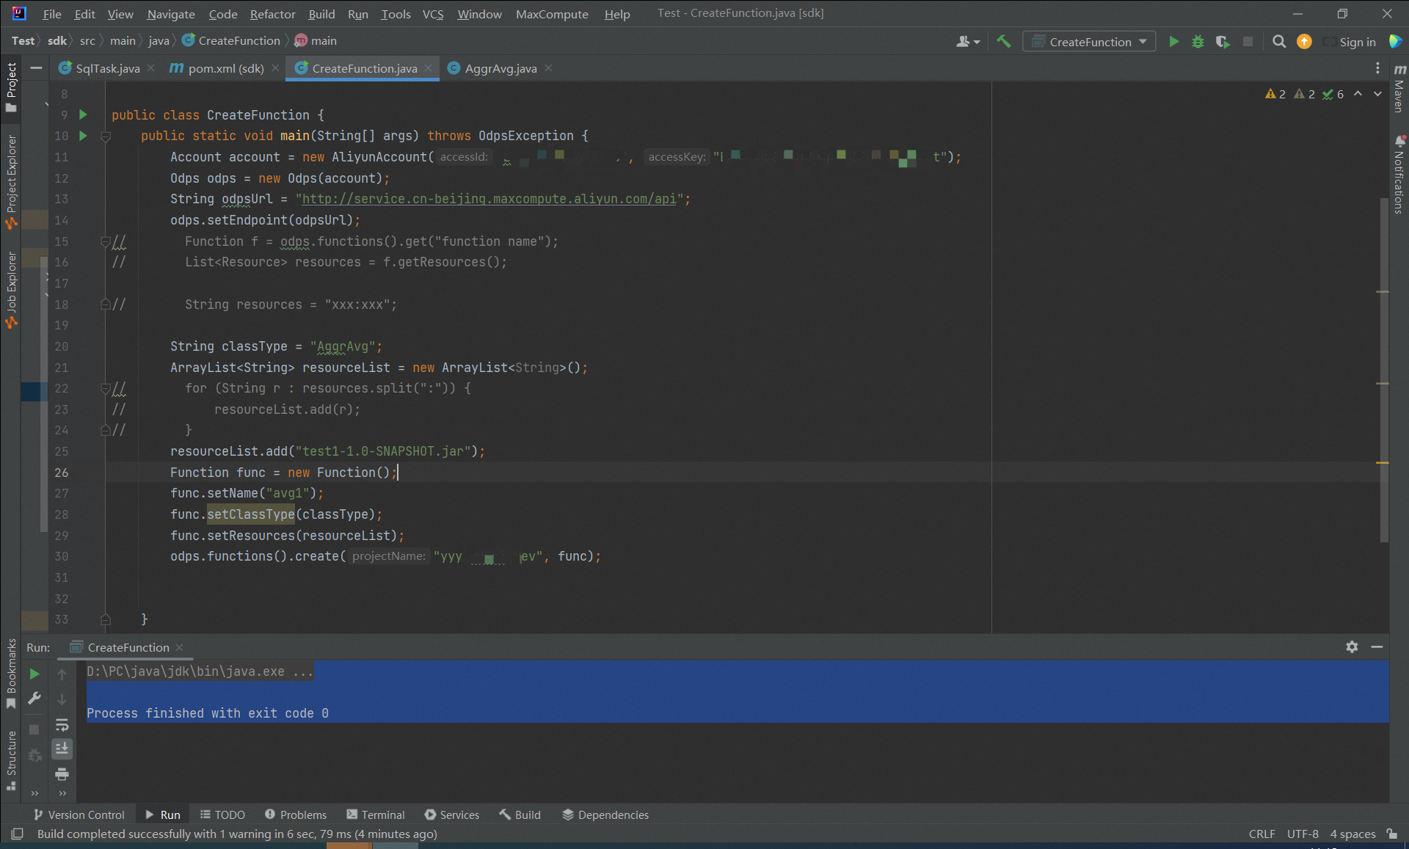Open IDE updates orange arrow icon
1409x849 pixels.
1304,42
